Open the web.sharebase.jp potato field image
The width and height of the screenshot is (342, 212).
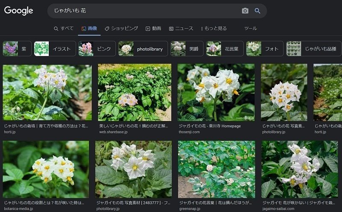pyautogui.click(x=135, y=92)
